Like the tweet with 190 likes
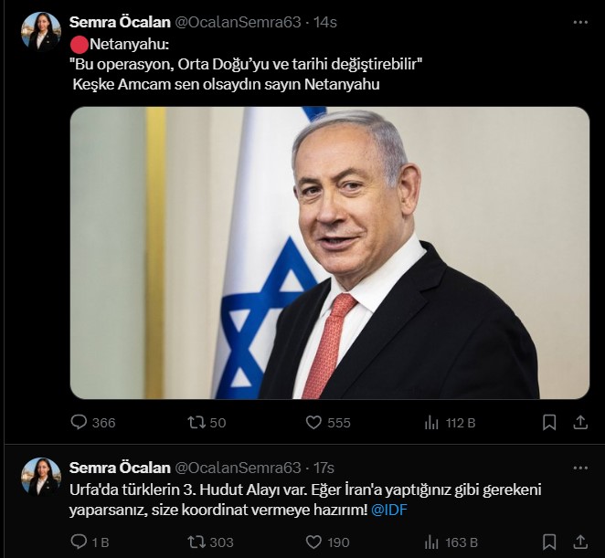This screenshot has height=558, width=605. pos(327,542)
